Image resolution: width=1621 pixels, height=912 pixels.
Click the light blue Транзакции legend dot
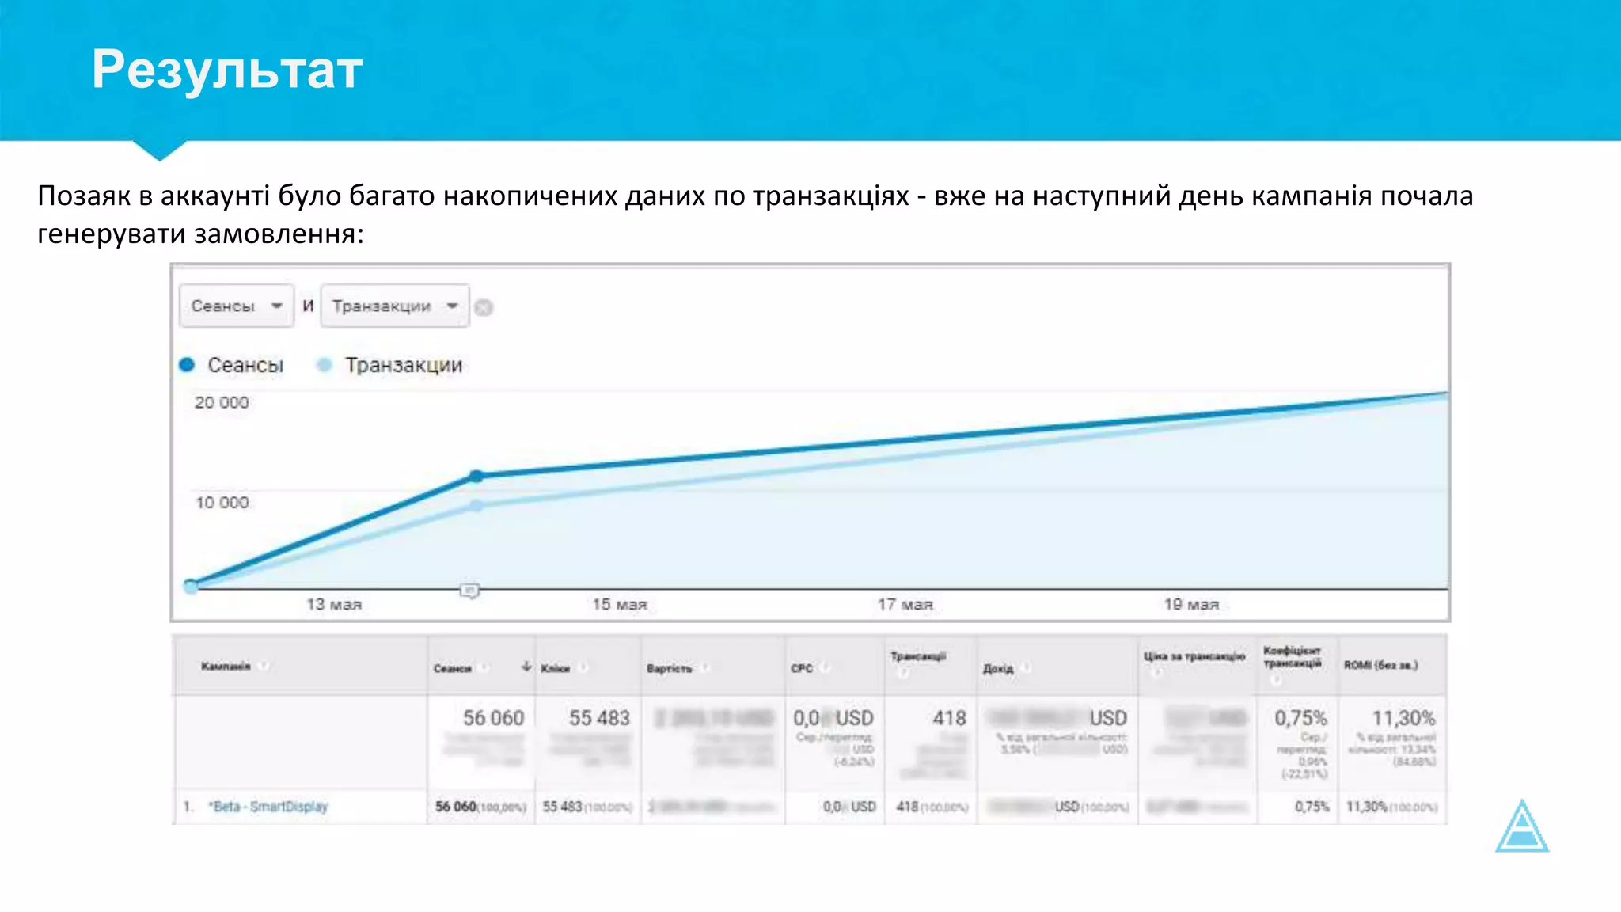tap(324, 364)
